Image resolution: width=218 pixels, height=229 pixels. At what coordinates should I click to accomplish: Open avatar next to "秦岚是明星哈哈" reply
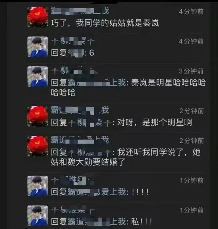[x=38, y=77]
